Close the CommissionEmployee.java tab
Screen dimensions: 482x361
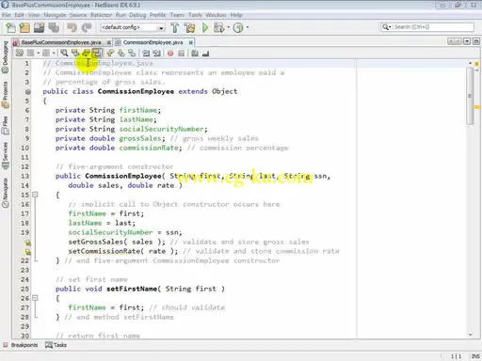pos(190,42)
